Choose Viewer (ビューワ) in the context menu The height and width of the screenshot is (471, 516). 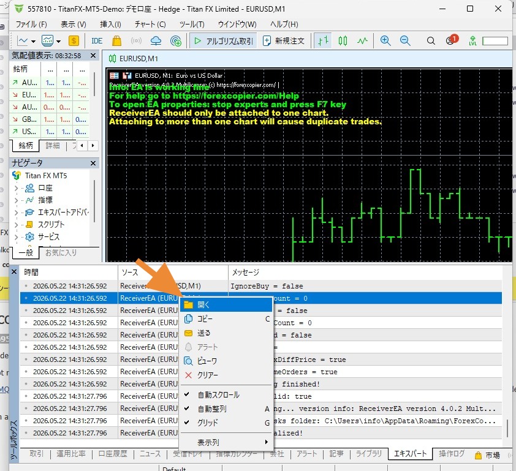pyautogui.click(x=226, y=361)
